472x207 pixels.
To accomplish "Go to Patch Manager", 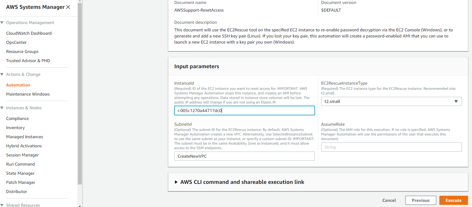I will click(20, 182).
